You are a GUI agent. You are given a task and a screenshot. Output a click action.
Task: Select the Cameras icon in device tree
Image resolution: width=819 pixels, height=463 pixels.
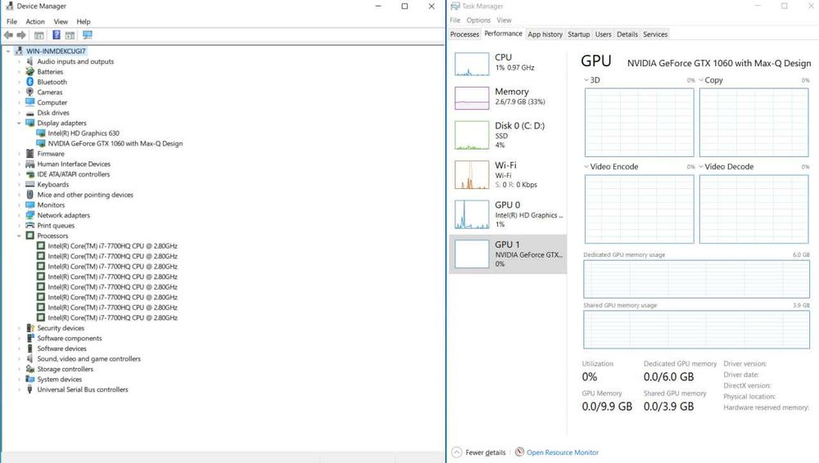(29, 92)
